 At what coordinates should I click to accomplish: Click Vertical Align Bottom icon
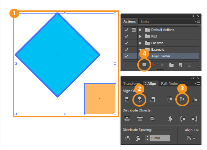(195, 100)
